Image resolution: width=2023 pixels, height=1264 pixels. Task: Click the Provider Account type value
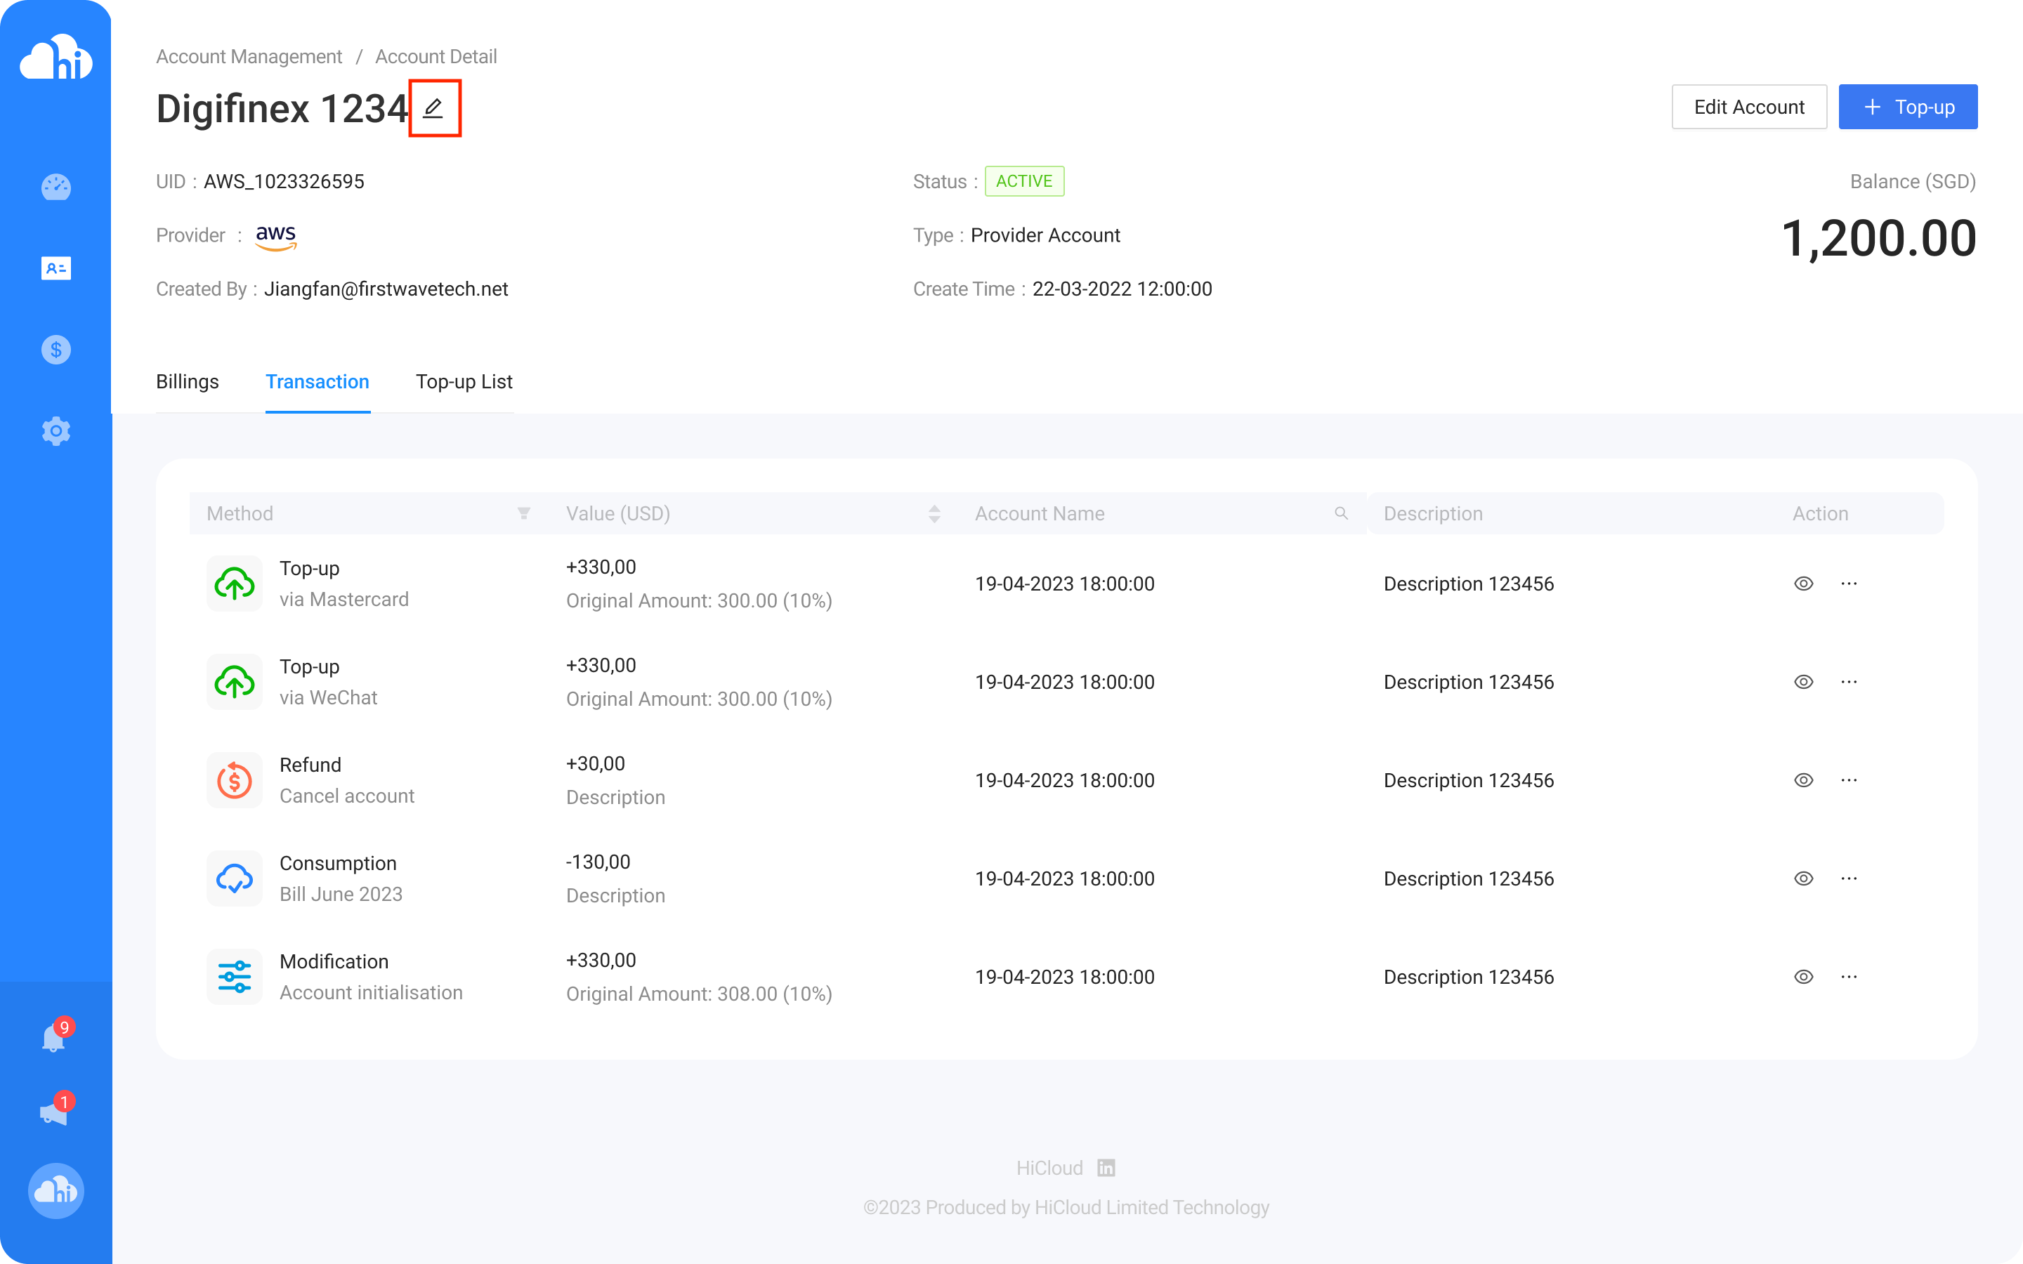tap(1045, 236)
